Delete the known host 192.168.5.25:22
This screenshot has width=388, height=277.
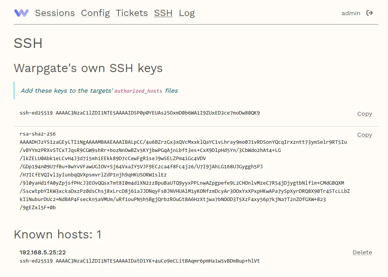362,252
